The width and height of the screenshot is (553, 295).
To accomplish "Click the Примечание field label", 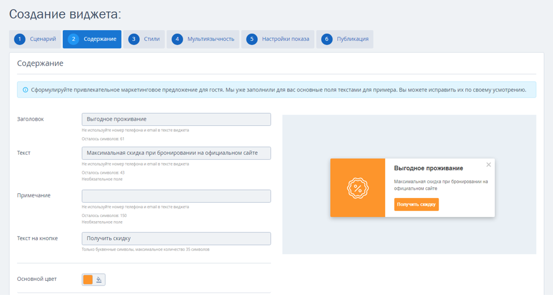I will (x=34, y=196).
